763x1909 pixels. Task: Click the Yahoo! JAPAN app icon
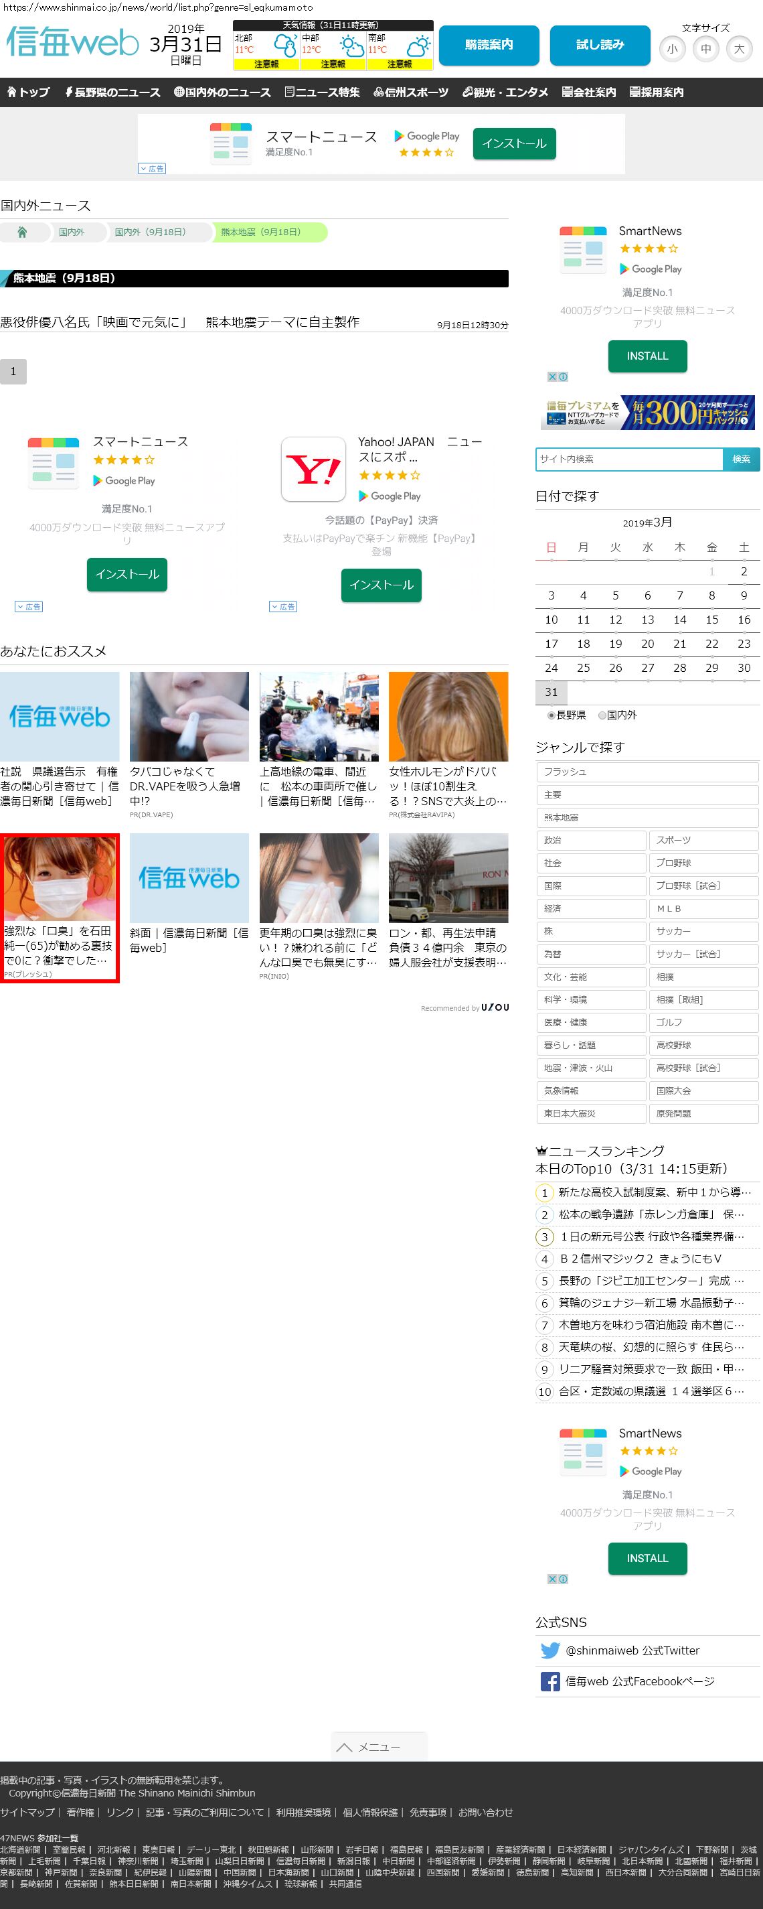(313, 469)
